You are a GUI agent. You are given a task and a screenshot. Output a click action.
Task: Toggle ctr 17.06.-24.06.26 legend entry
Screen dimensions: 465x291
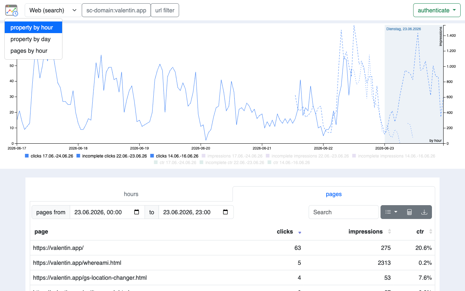[175, 163]
